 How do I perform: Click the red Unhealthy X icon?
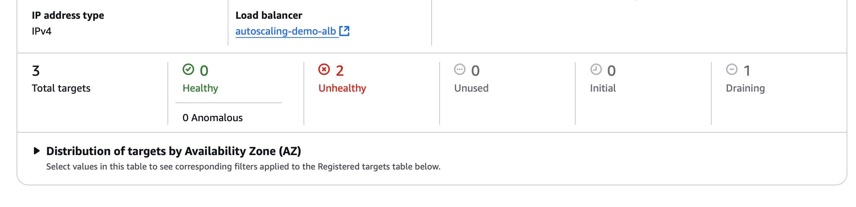point(324,69)
